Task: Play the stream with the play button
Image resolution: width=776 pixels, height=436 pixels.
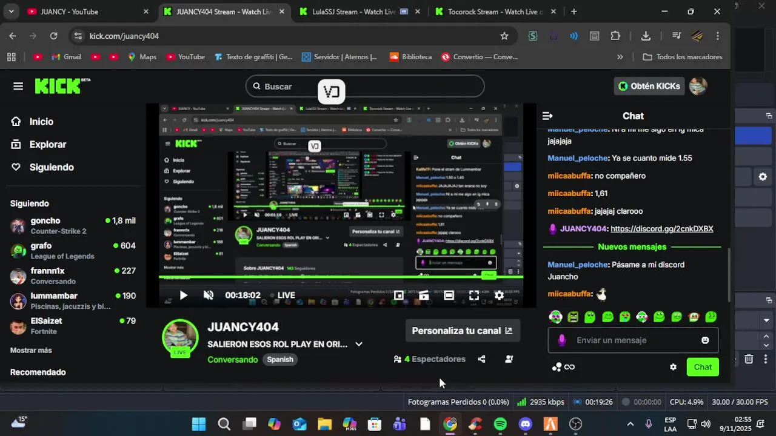Action: pos(183,296)
